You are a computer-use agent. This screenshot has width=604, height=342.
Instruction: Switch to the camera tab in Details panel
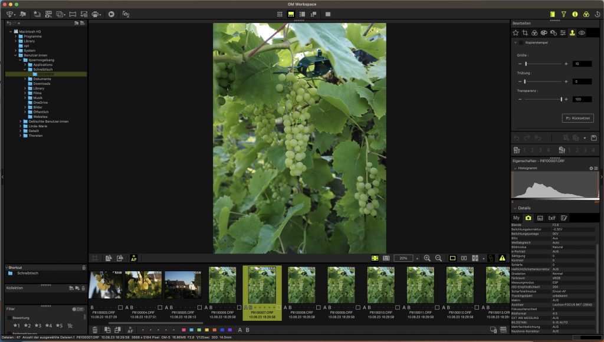(528, 218)
